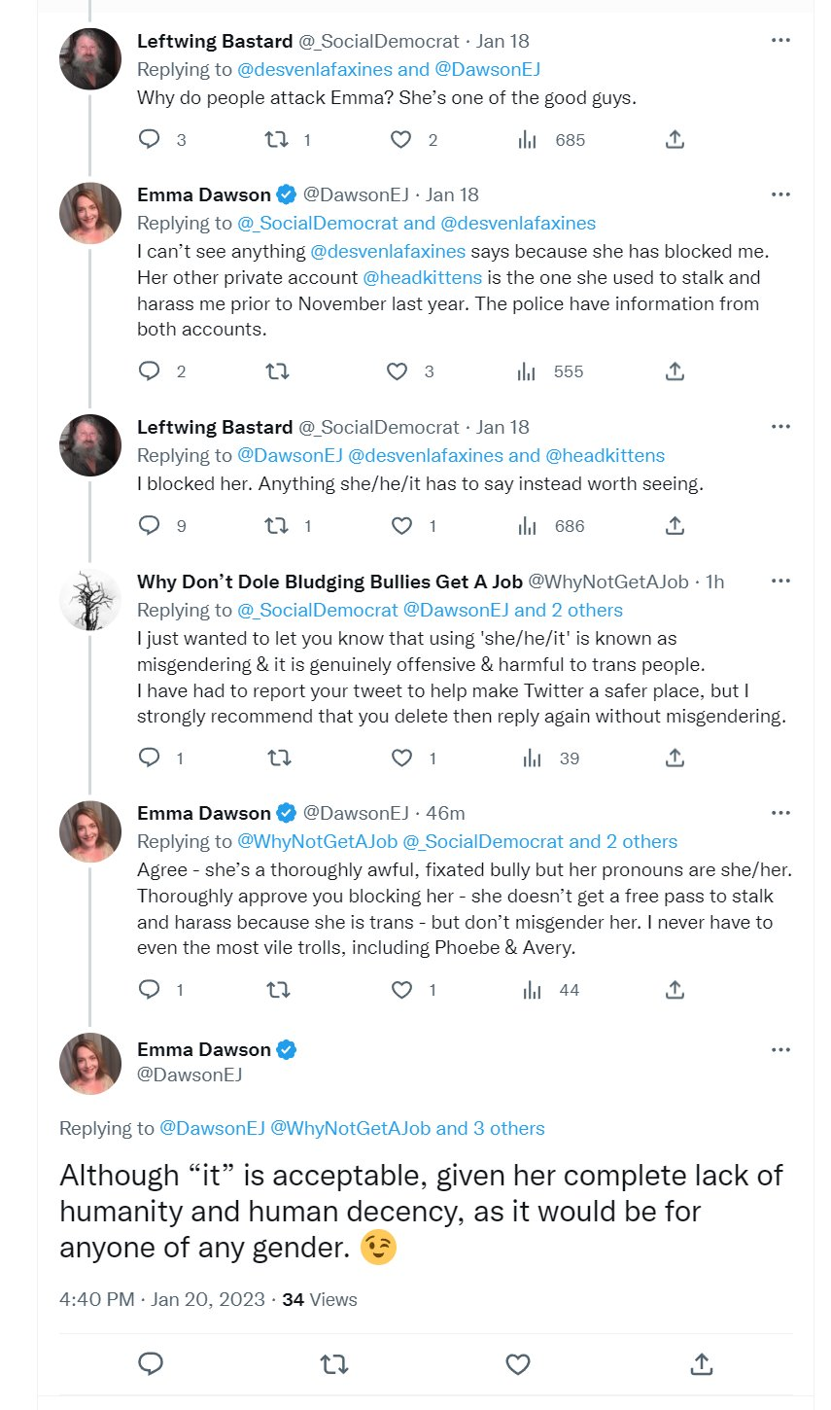
Task: Retweet the misgendering warning tweet
Action: (279, 758)
